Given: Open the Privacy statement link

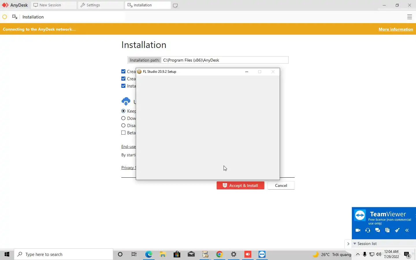Looking at the screenshot, I should pos(129,168).
